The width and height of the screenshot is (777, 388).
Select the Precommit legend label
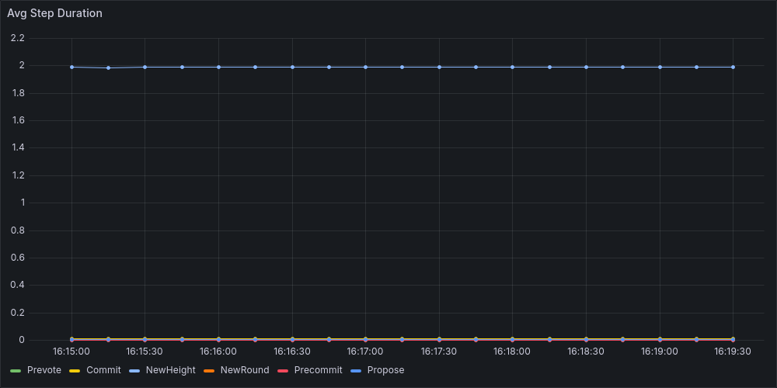tap(318, 370)
